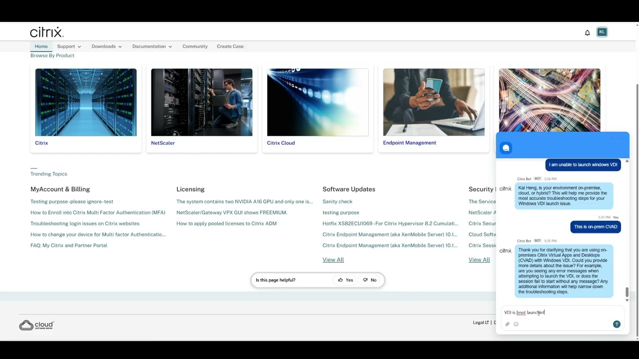Open the Citrix product thumbnail
The height and width of the screenshot is (359, 639).
[86, 102]
